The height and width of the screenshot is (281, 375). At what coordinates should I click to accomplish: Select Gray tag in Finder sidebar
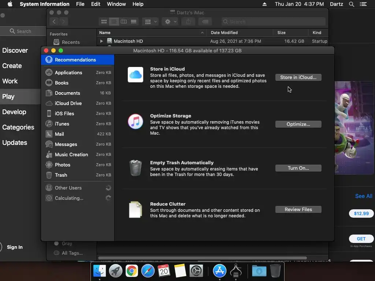63,243
